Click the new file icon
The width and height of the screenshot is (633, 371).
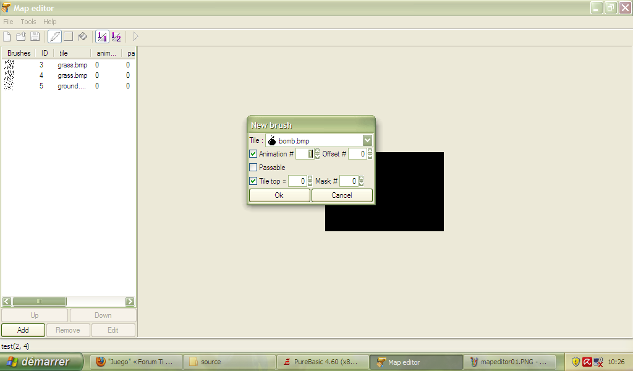[x=7, y=36]
